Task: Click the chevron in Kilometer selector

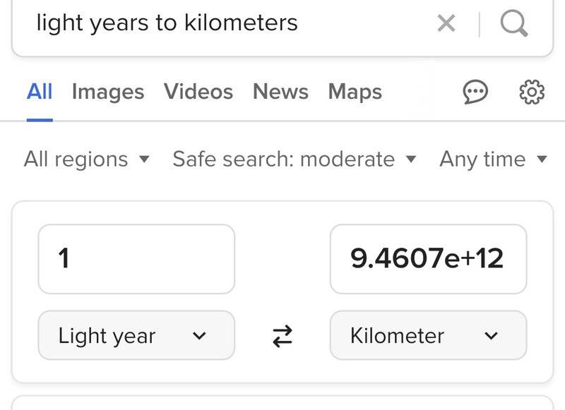Action: click(x=492, y=336)
